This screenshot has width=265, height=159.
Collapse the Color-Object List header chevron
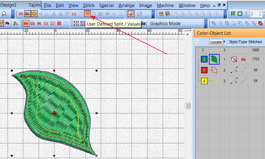click(196, 41)
